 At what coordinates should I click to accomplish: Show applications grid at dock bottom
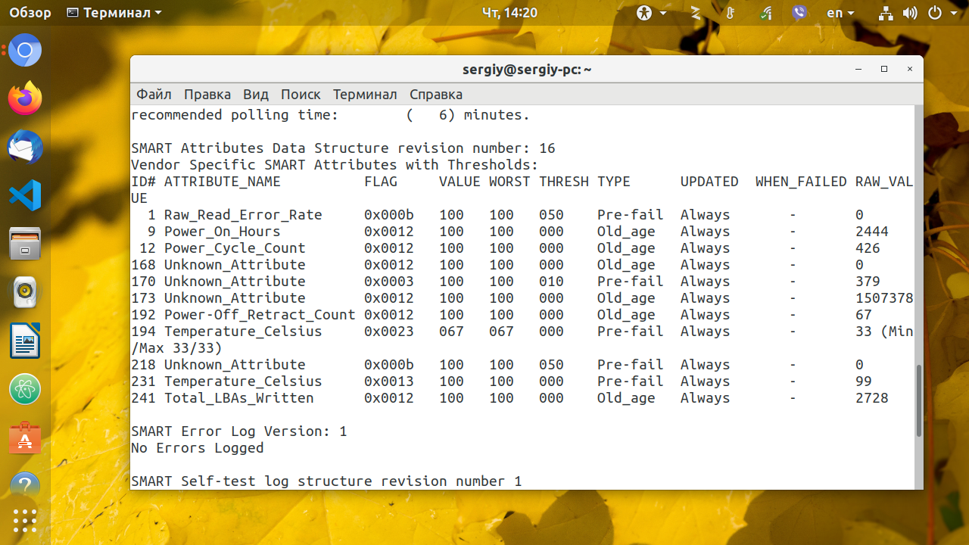[25, 520]
